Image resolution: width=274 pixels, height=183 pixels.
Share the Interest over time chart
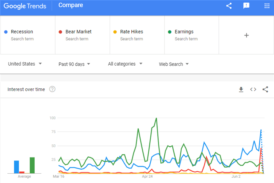pos(265,89)
